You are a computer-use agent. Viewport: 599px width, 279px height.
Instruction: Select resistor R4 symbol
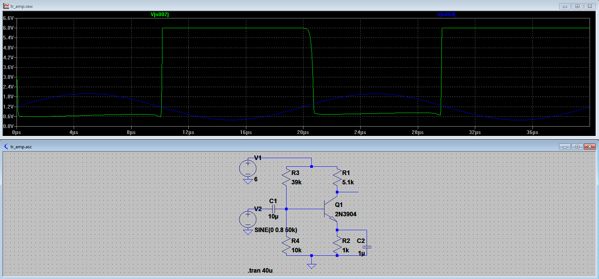coord(286,245)
